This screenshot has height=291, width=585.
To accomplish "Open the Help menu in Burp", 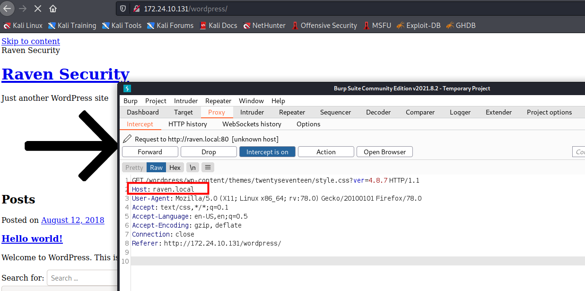I will point(278,101).
